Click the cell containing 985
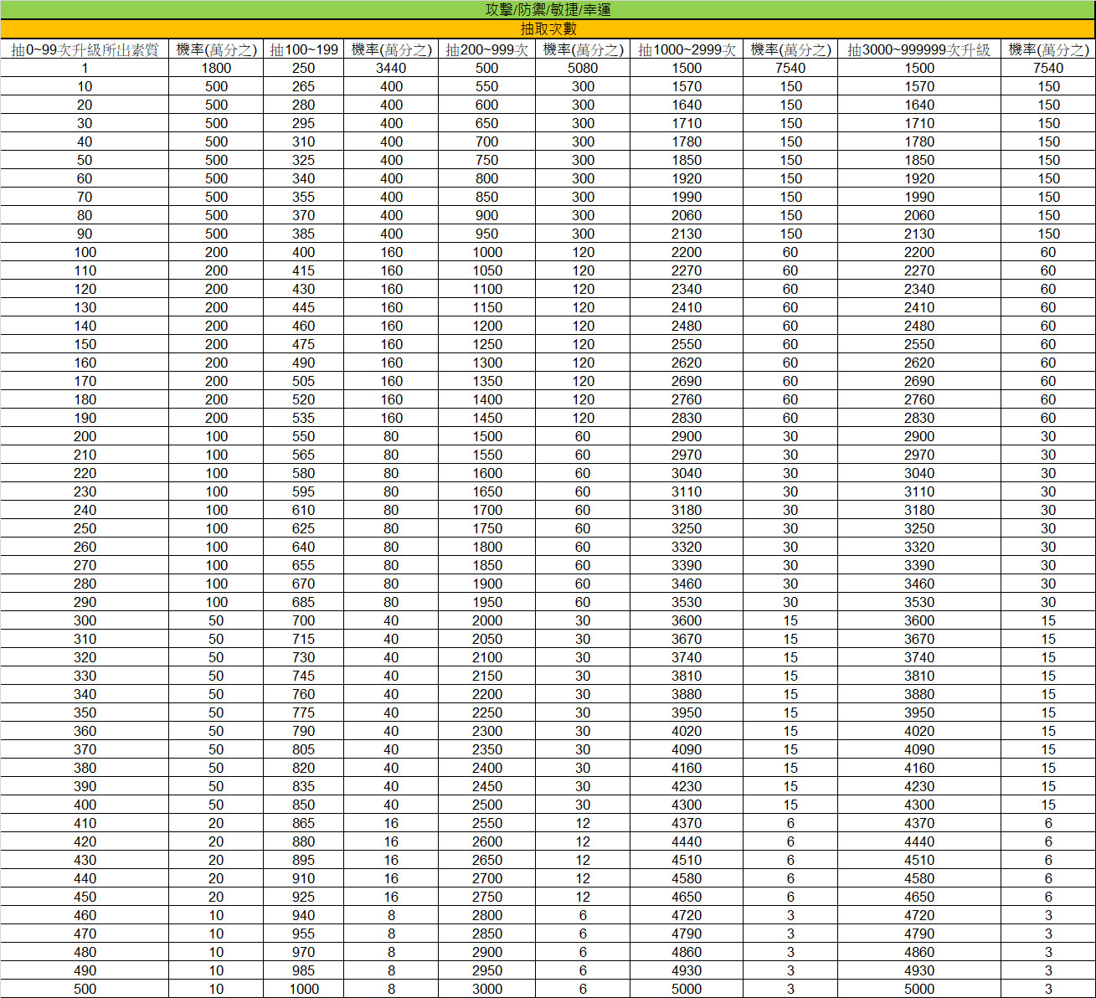Image resolution: width=1096 pixels, height=998 pixels. click(303, 970)
